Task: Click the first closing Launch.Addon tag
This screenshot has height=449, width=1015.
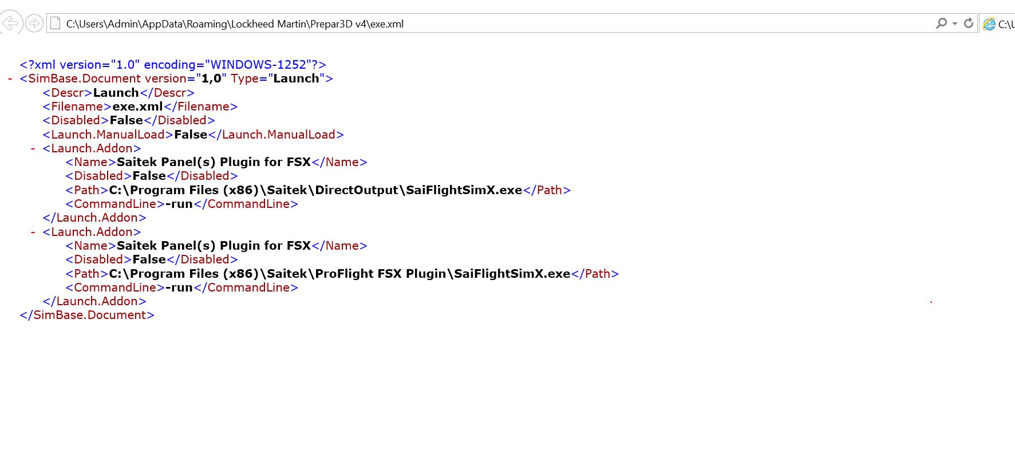Action: tap(94, 218)
